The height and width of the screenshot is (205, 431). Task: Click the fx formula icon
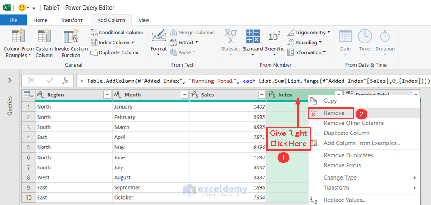point(65,81)
